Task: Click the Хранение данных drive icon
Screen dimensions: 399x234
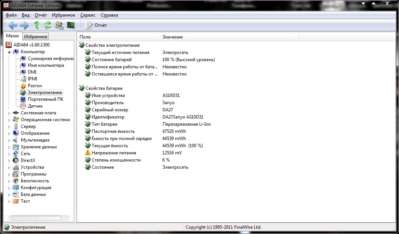Action: (x=16, y=147)
